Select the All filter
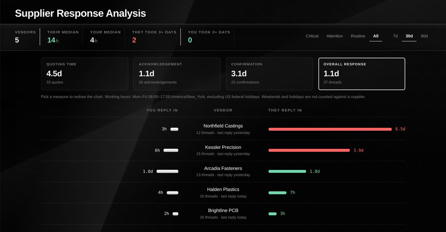Image resolution: width=446 pixels, height=232 pixels. pos(376,36)
